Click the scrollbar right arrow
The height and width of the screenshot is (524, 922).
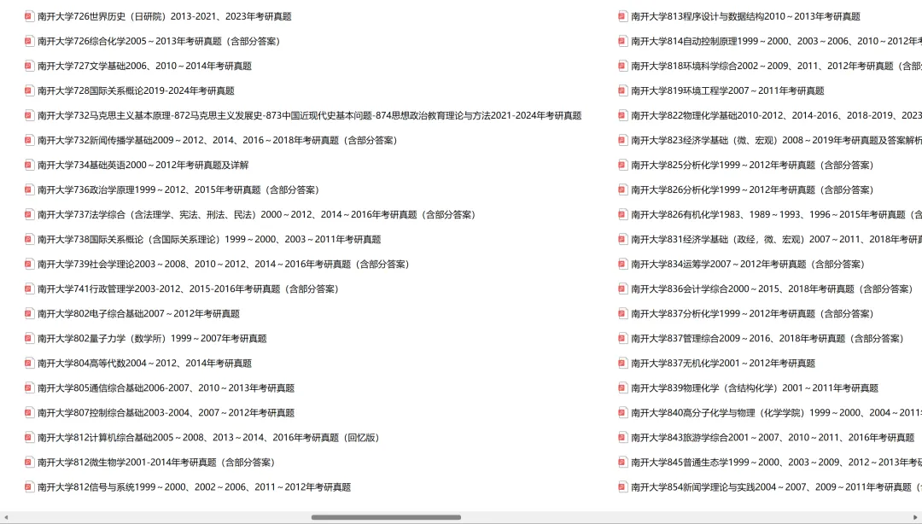click(915, 517)
